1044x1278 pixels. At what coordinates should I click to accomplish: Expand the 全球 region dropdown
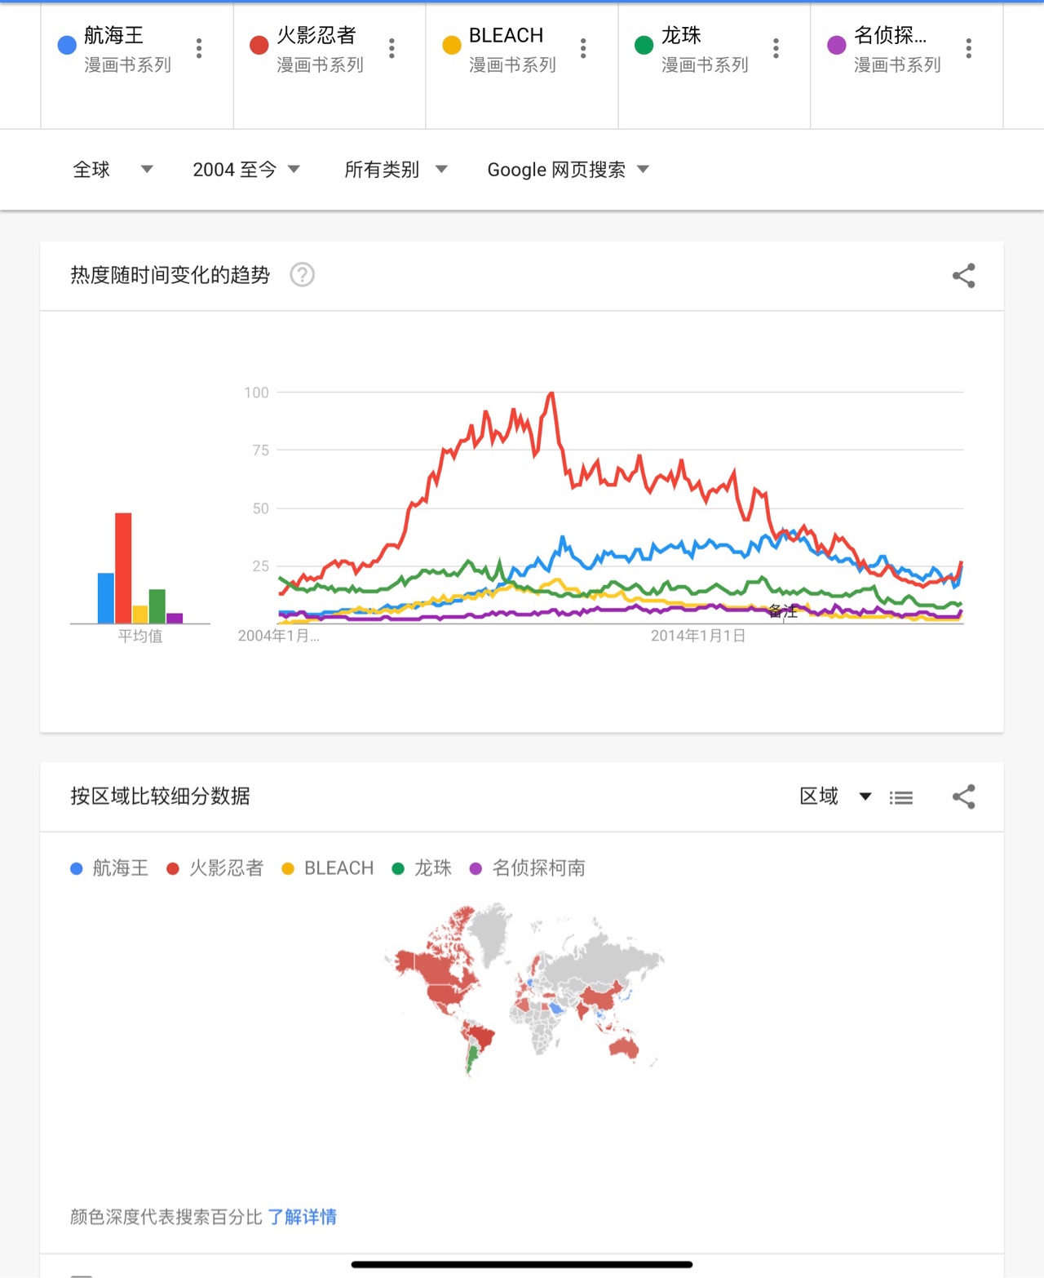[x=113, y=170]
